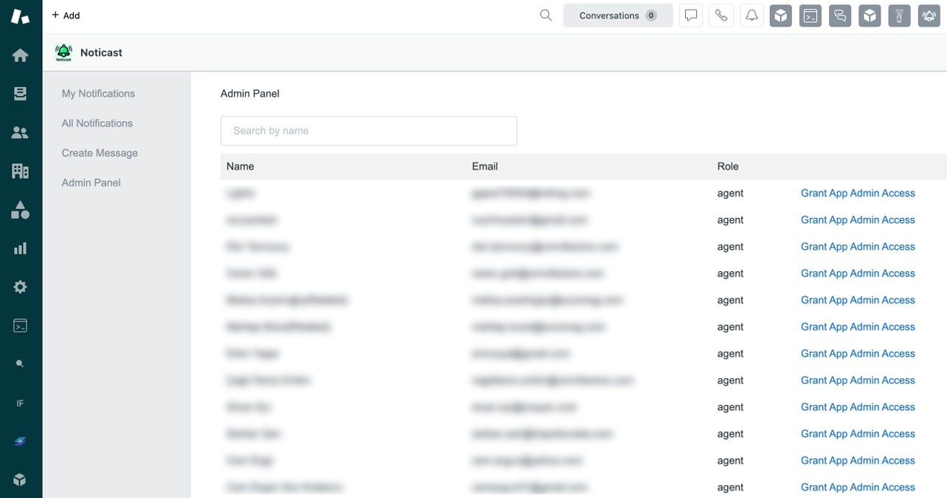Click the Search by name input field
The height and width of the screenshot is (498, 947).
(368, 131)
